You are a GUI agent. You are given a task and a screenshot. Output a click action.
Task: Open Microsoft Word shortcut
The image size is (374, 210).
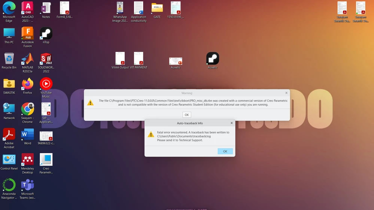pos(27,136)
